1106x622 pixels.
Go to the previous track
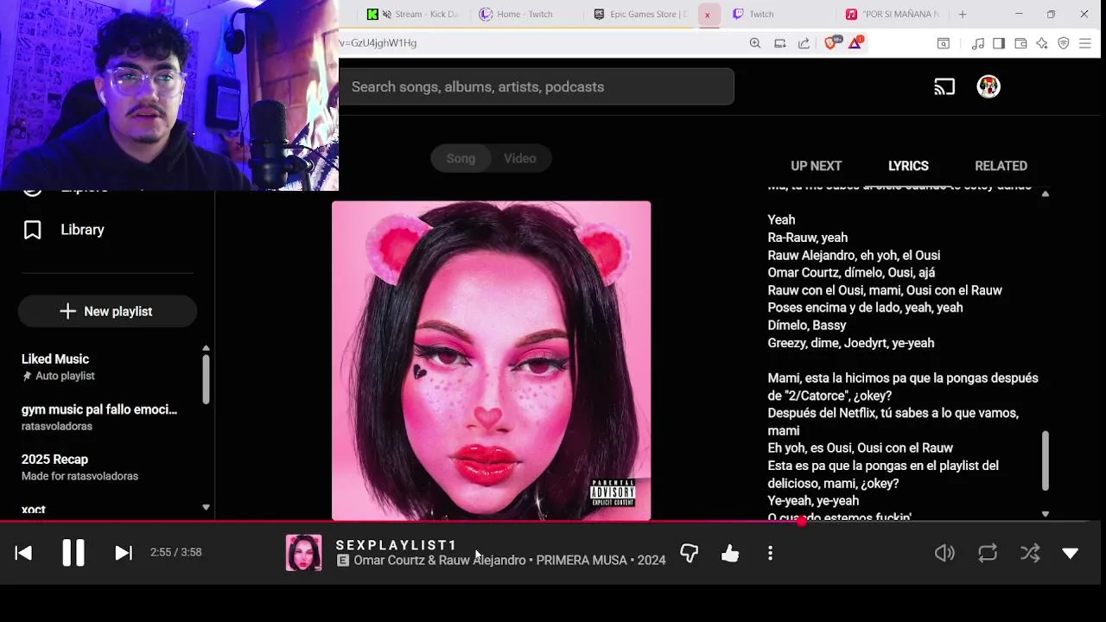(x=23, y=553)
